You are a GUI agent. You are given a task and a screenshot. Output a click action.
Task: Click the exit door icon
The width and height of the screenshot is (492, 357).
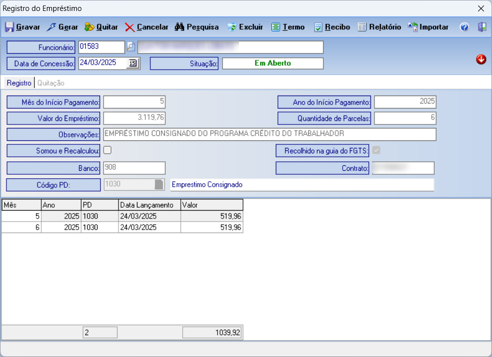click(x=482, y=27)
